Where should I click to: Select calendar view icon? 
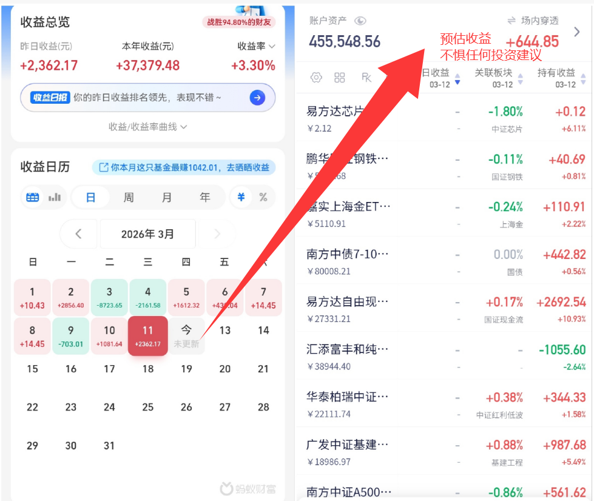click(33, 197)
